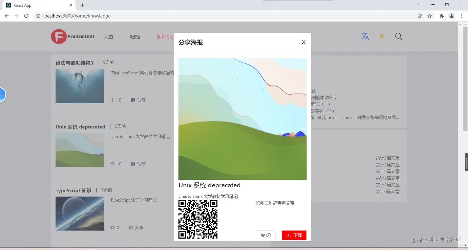Click the red 下载 download button
Viewport: 468px width, 250px height.
coord(294,235)
